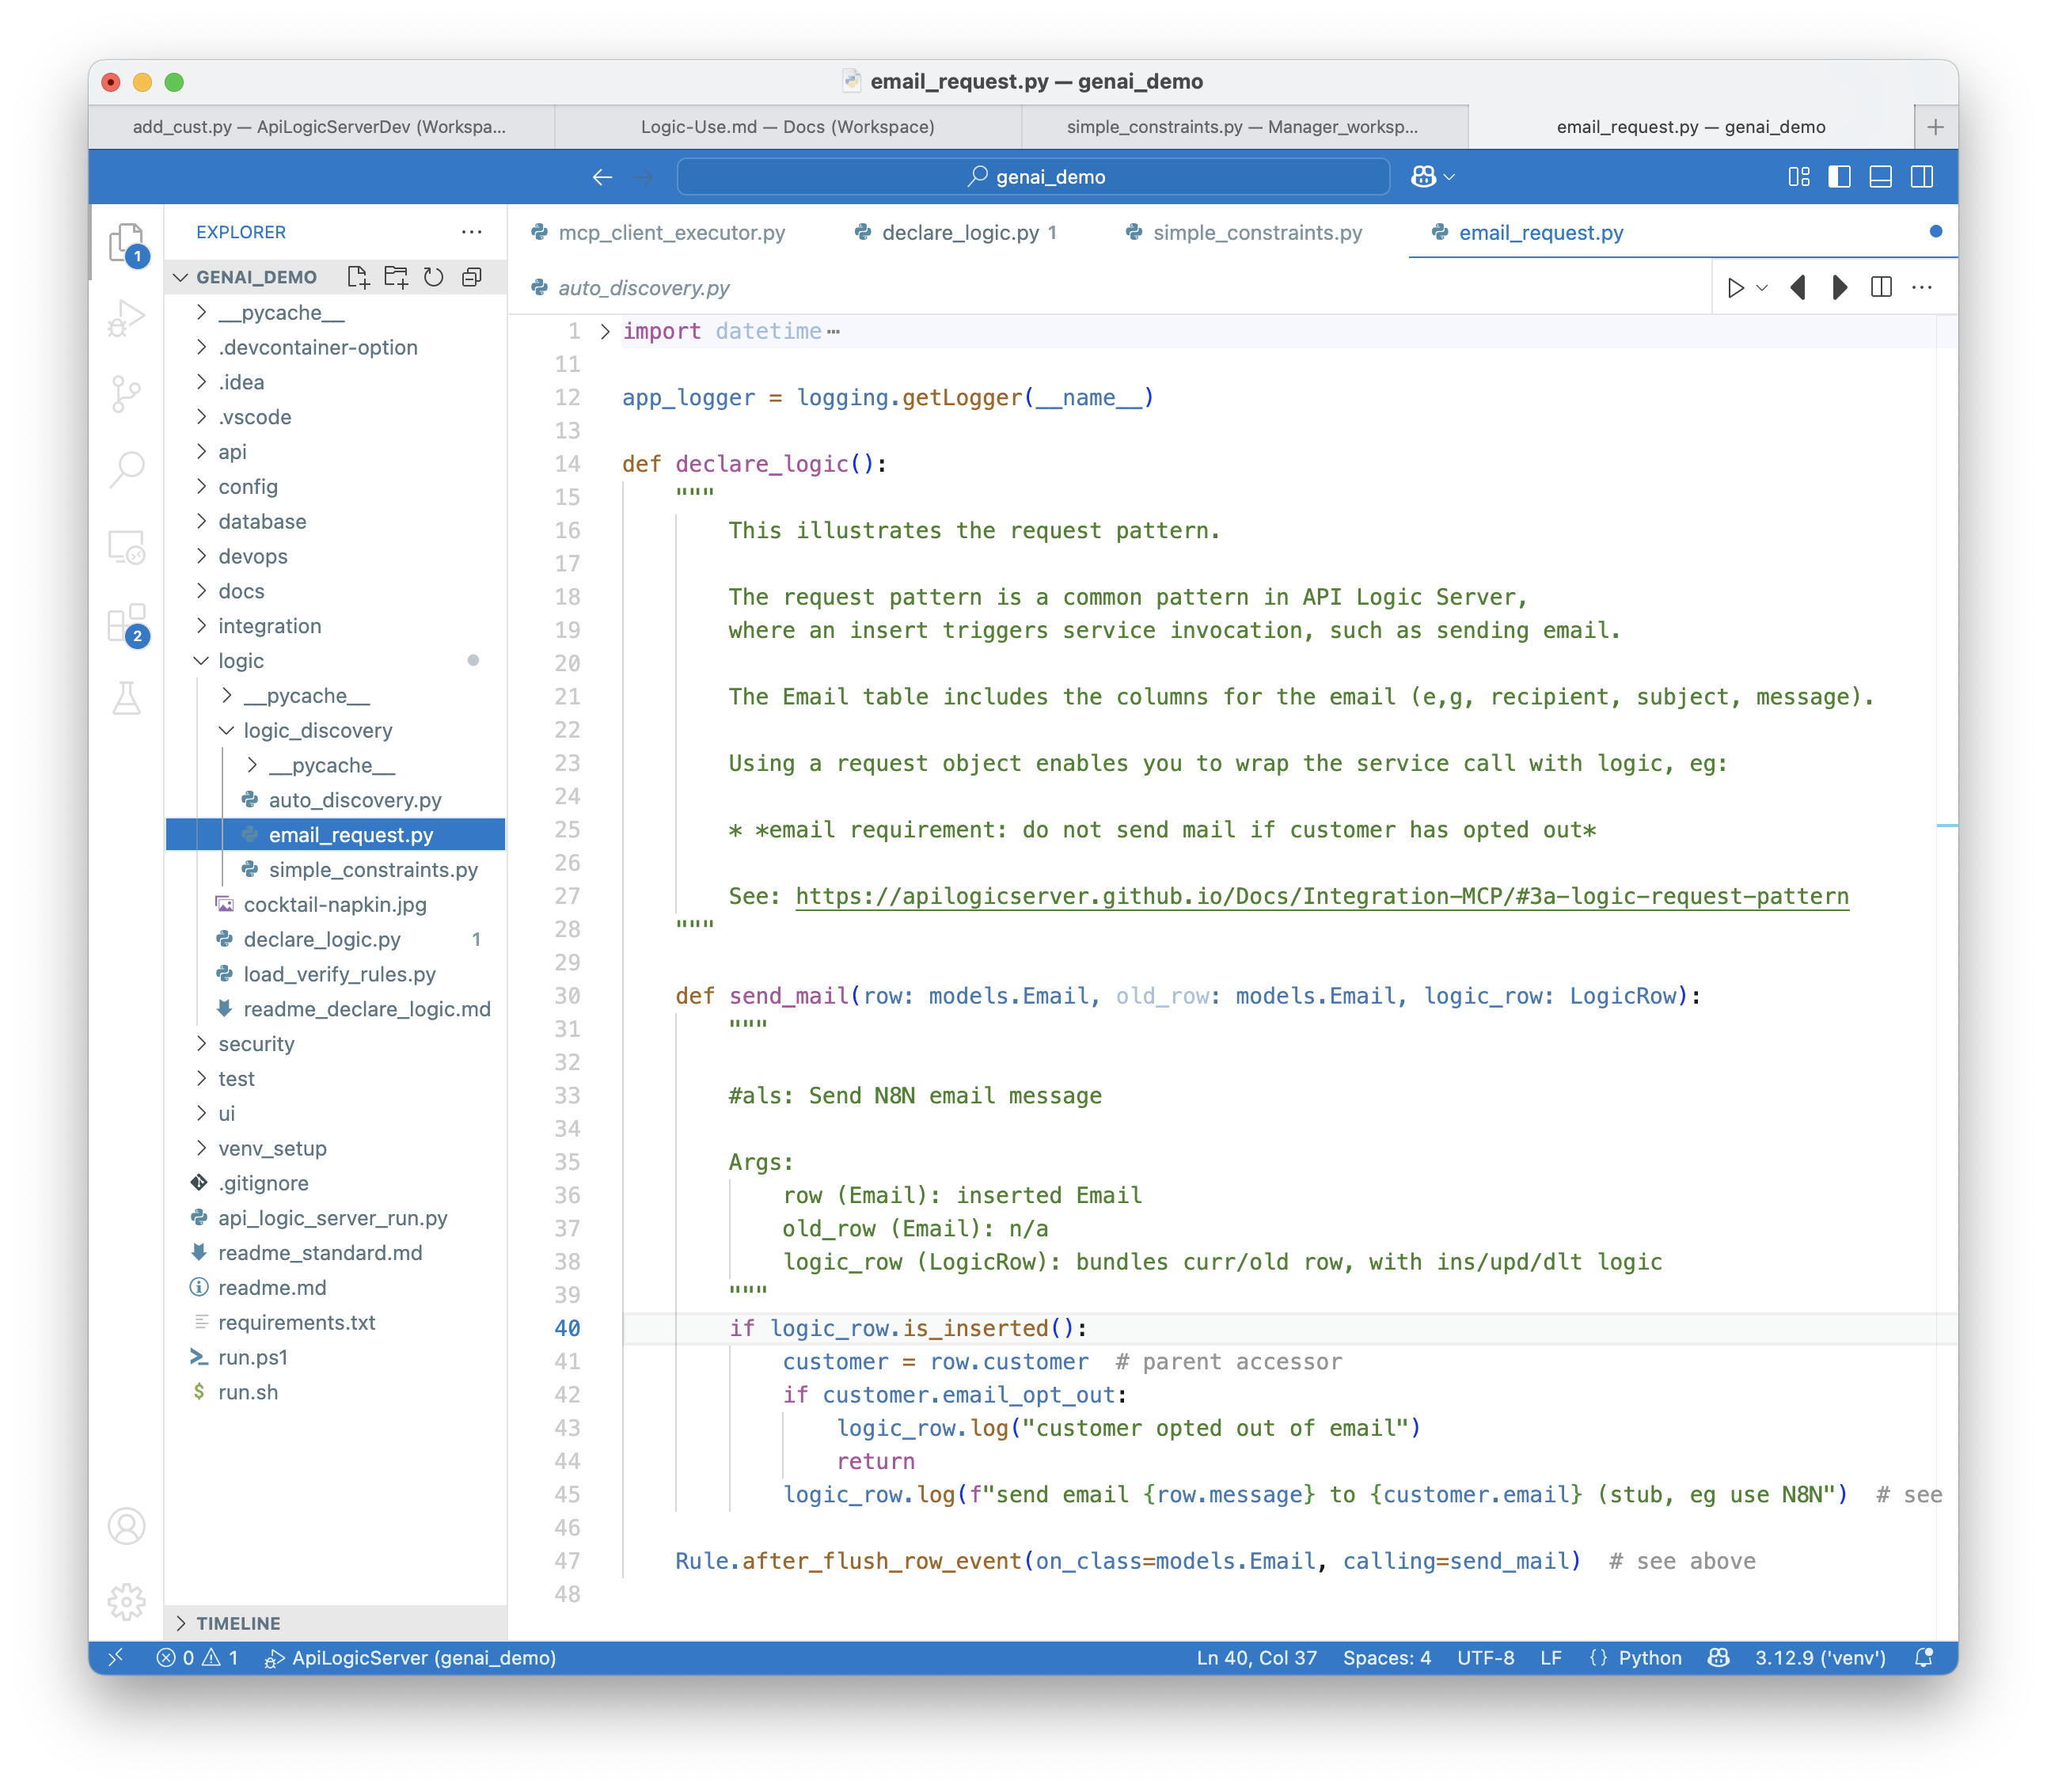This screenshot has height=1792, width=2047.
Task: Toggle bottom panel visibility
Action: tap(1880, 177)
